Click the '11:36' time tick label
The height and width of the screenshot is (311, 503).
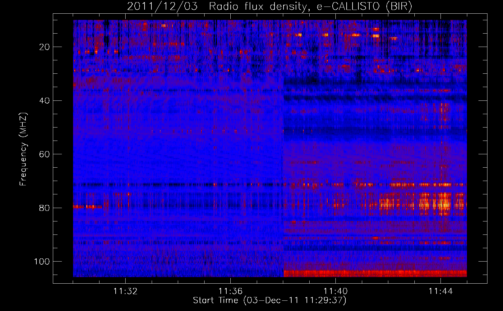pos(230,291)
